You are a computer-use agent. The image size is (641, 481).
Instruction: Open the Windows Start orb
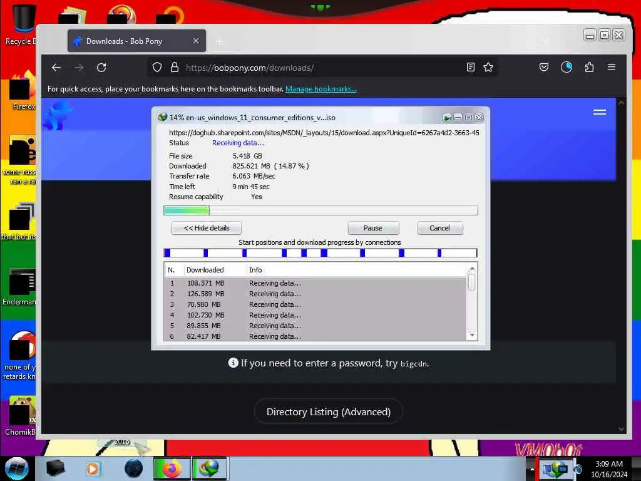click(x=17, y=468)
